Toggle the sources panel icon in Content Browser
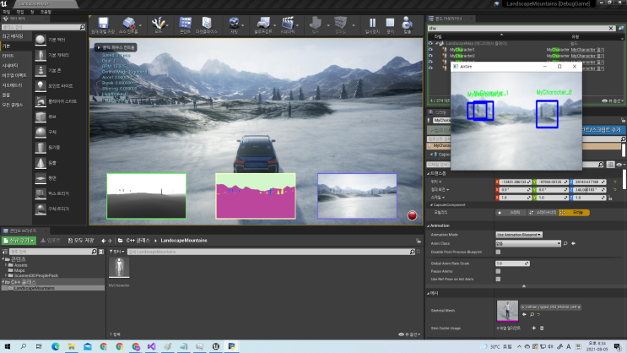The width and height of the screenshot is (627, 353). click(x=5, y=252)
